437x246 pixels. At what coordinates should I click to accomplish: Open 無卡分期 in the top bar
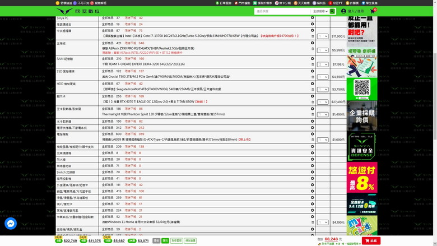[x=282, y=3]
